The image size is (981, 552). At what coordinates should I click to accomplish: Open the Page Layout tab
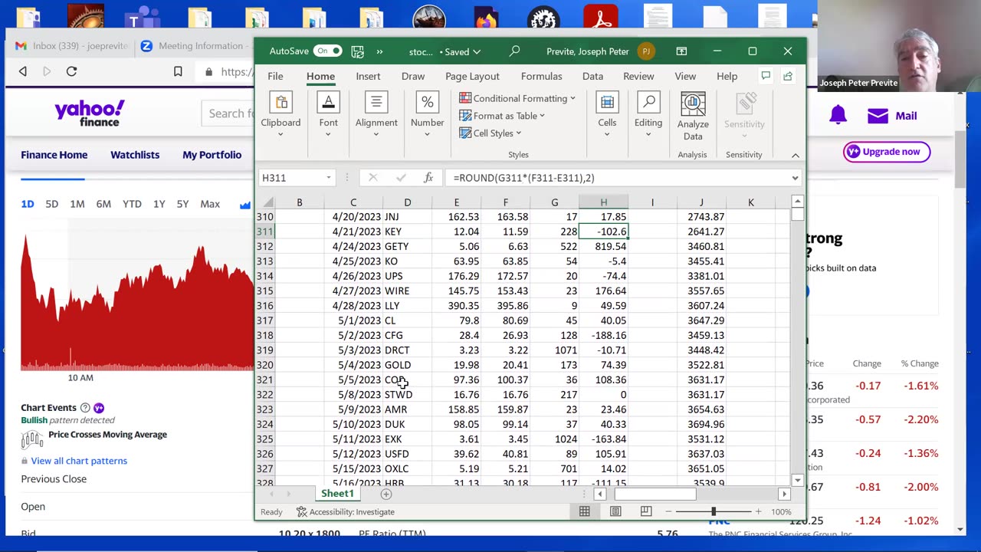click(x=472, y=77)
